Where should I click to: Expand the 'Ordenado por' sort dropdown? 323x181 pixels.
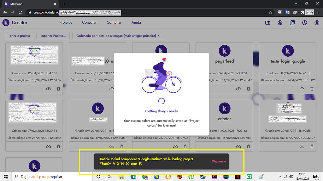119,36
